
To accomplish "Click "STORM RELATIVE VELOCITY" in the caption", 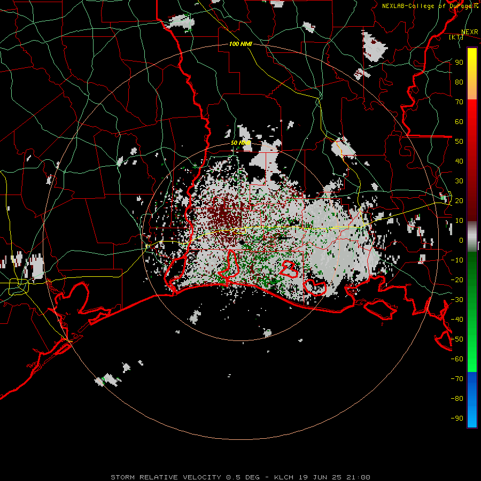I will click(167, 477).
